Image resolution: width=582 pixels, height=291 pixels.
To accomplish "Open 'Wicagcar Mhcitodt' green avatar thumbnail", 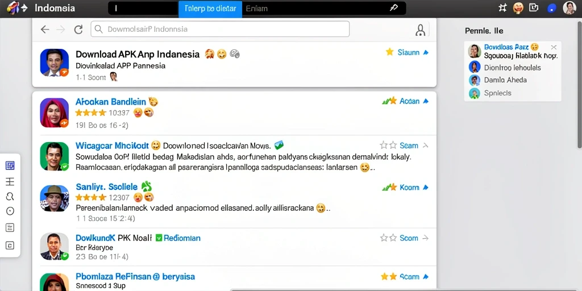I will click(55, 156).
